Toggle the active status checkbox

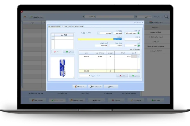[84, 33]
